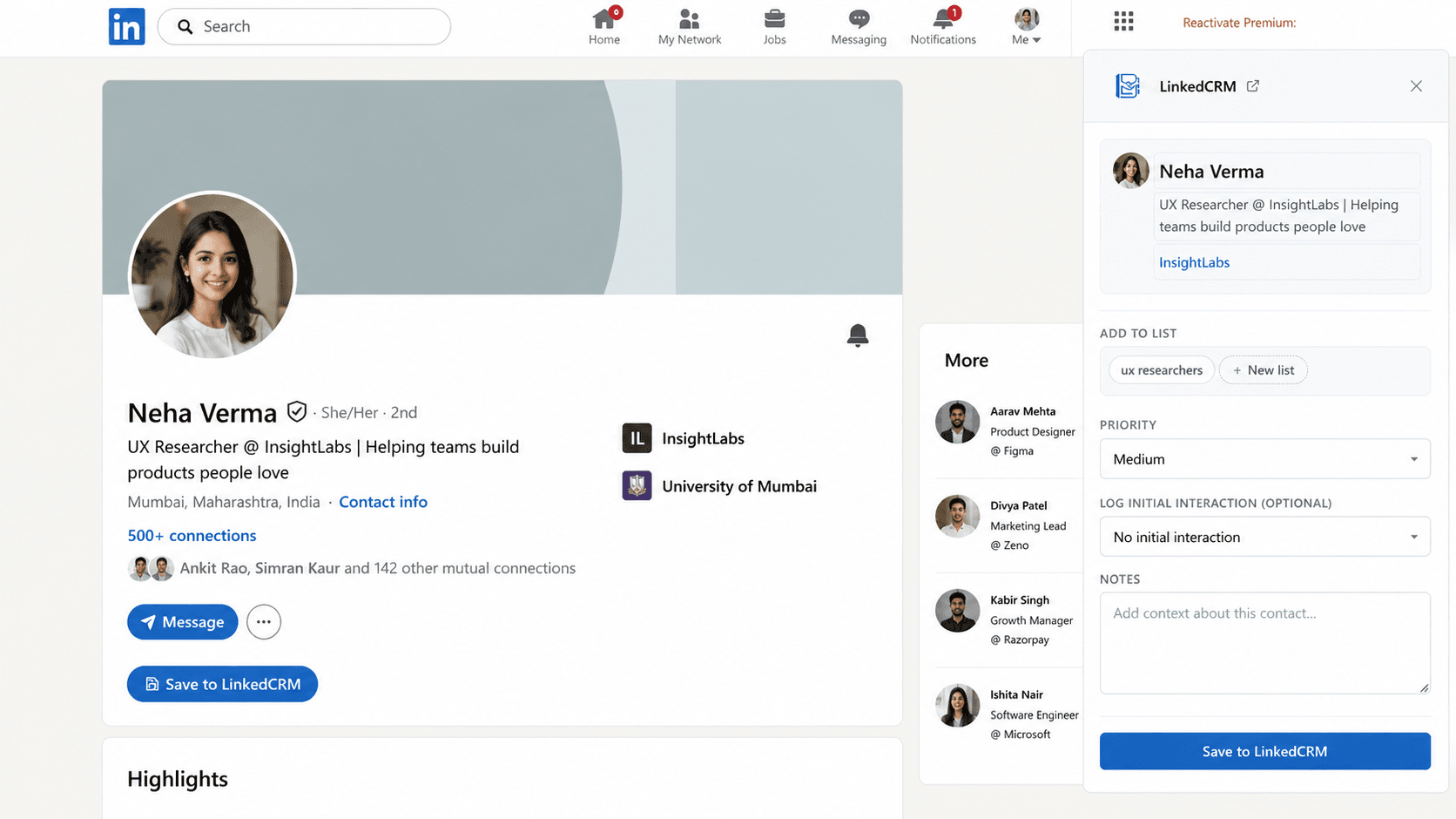The image size is (1456, 819).
Task: Click the profile notification bell icon
Action: coord(858,335)
